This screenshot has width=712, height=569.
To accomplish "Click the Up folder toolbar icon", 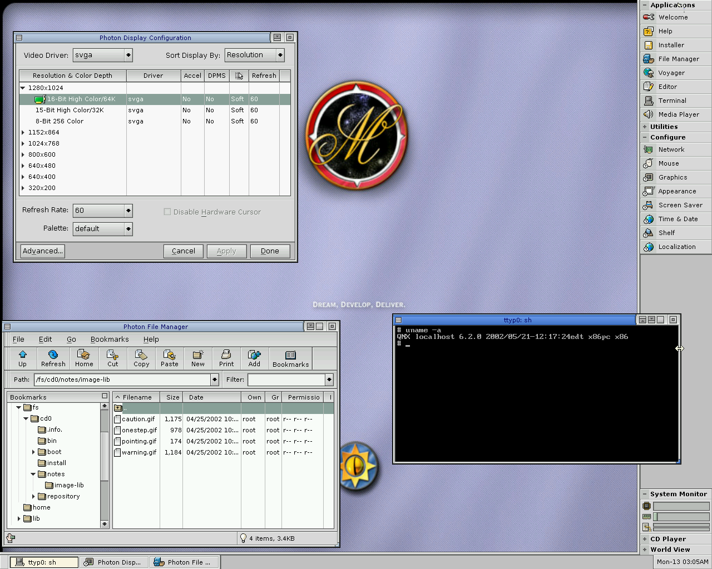I will pyautogui.click(x=22, y=358).
